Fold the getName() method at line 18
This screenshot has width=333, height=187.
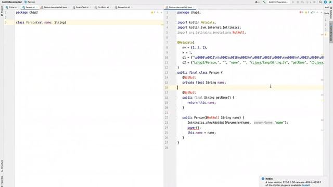[x=176, y=98]
